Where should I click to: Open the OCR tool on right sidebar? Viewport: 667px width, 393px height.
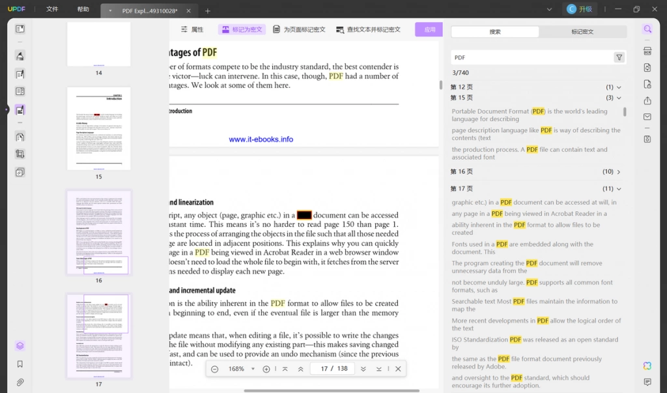pyautogui.click(x=647, y=51)
